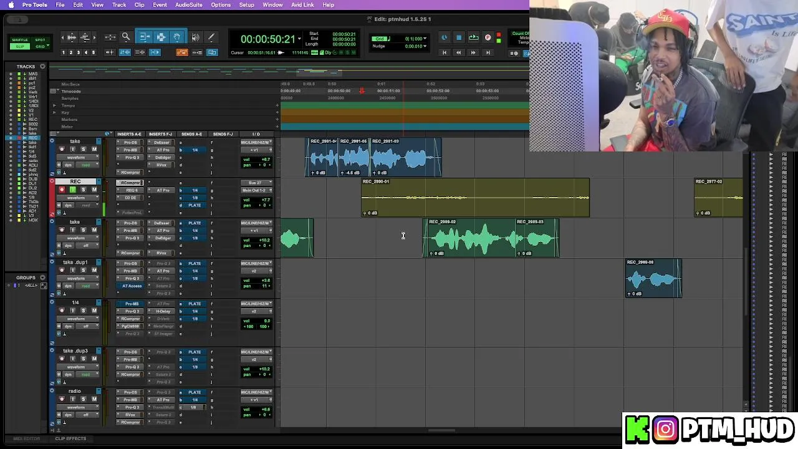Open the AudioSuite menu
Image resolution: width=798 pixels, height=449 pixels.
click(x=188, y=5)
